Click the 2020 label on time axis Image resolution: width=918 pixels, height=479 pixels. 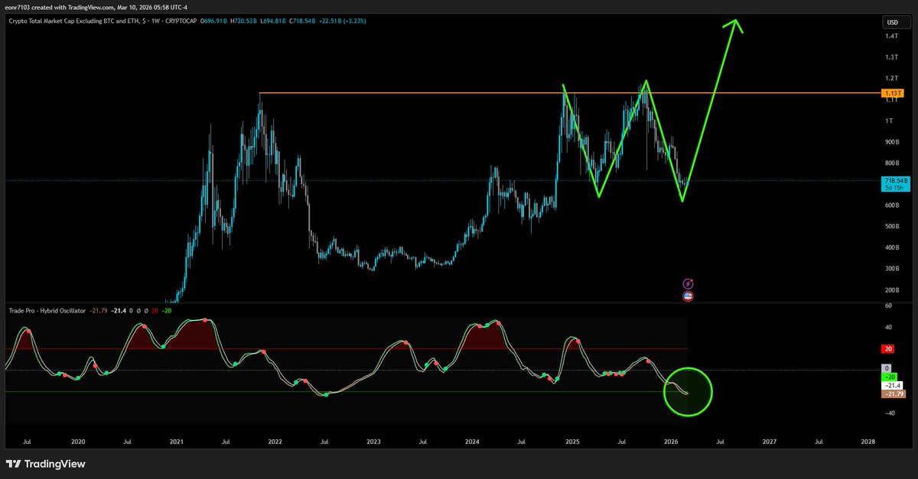[x=78, y=442]
